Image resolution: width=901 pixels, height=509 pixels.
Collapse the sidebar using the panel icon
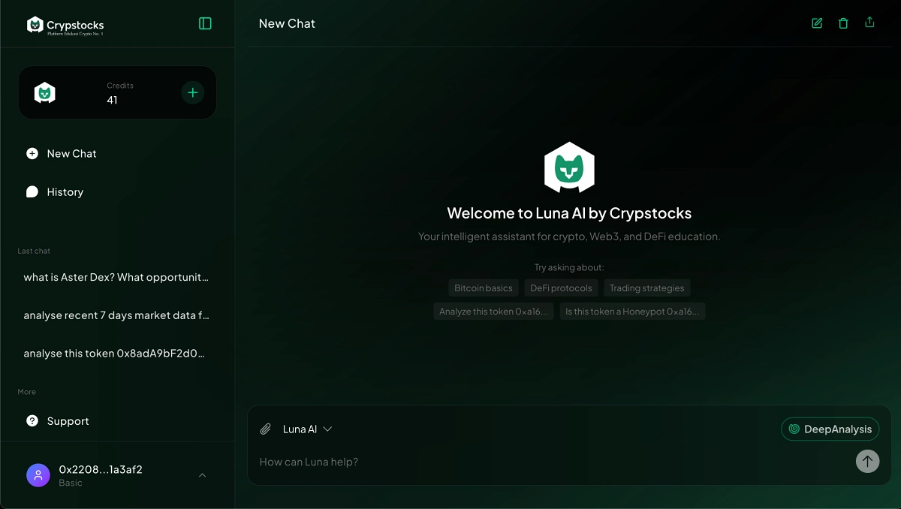[204, 23]
